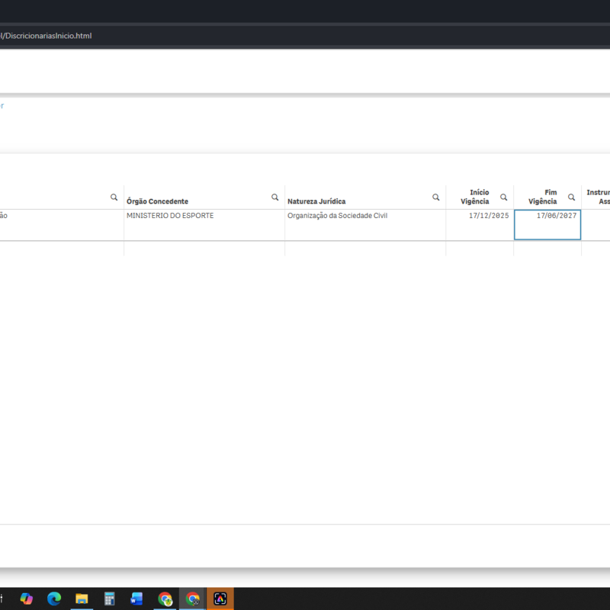Launch Microsoft Edge from the taskbar

point(54,599)
